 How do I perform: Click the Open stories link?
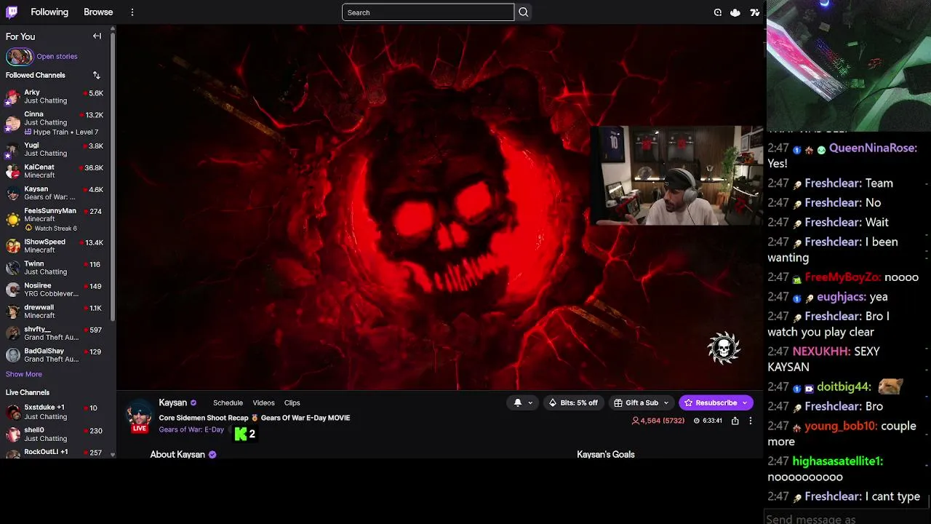[57, 56]
